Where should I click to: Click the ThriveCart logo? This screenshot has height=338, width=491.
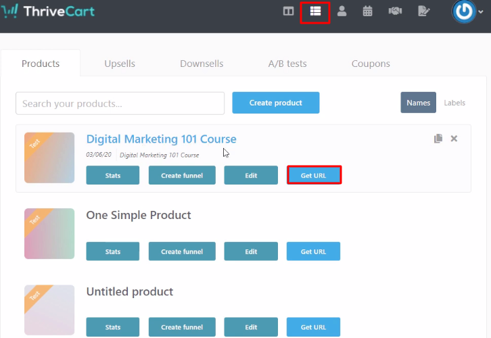(x=47, y=11)
